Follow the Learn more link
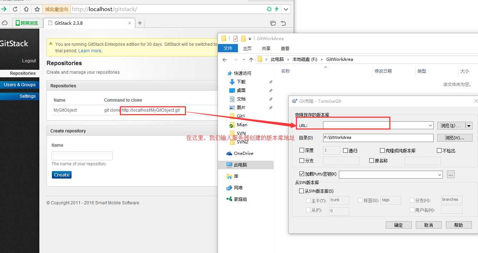This screenshot has height=253, width=478. click(90, 51)
